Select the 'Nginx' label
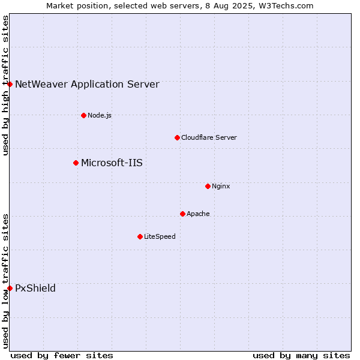Image resolution: width=360 pixels, height=360 pixels. (221, 186)
